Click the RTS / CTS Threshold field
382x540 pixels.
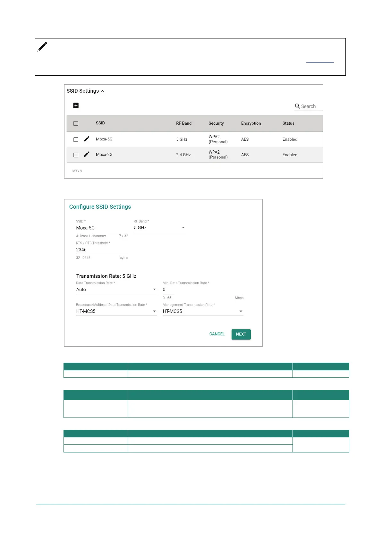click(x=102, y=250)
